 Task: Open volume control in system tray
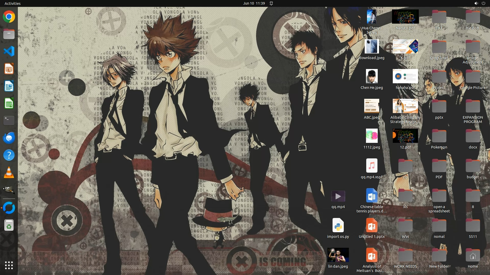pyautogui.click(x=476, y=3)
